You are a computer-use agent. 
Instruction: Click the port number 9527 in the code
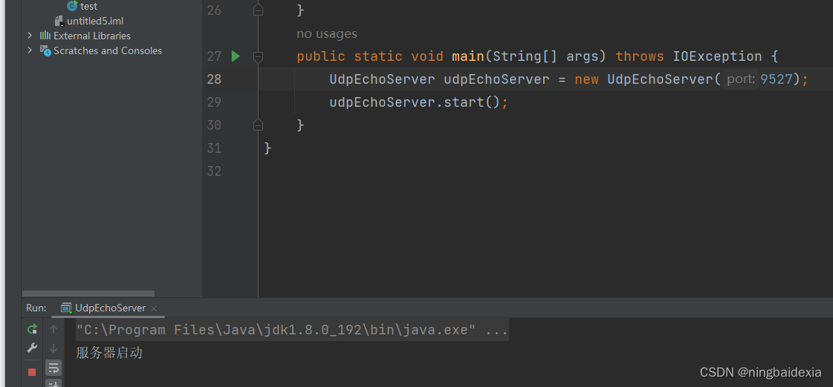pyautogui.click(x=777, y=79)
